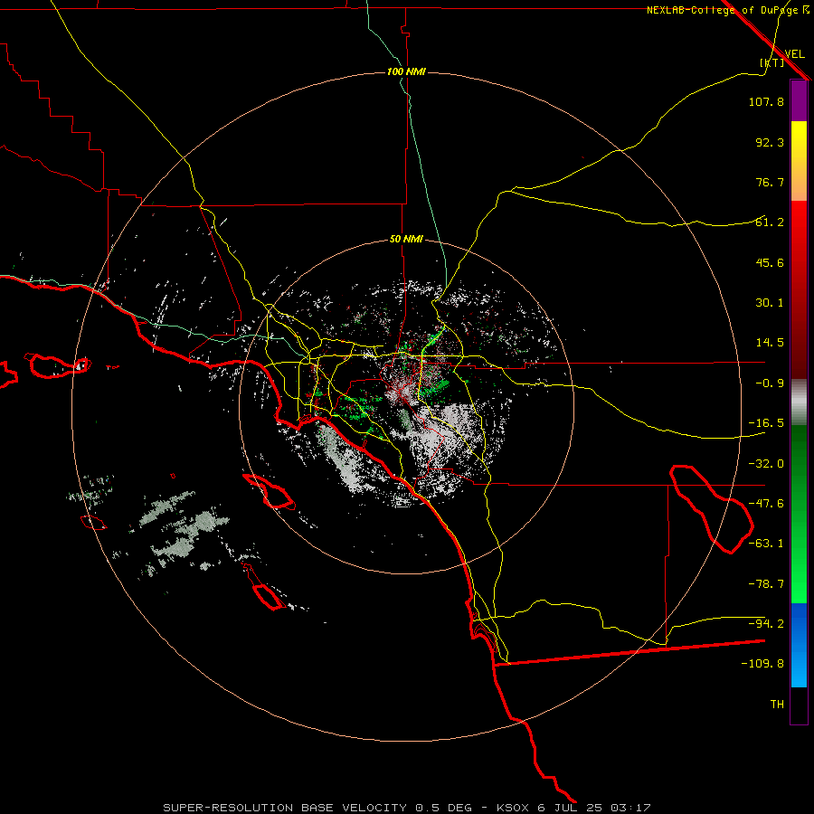Click the 100 NMI range ring label
This screenshot has height=814, width=814.
406,71
